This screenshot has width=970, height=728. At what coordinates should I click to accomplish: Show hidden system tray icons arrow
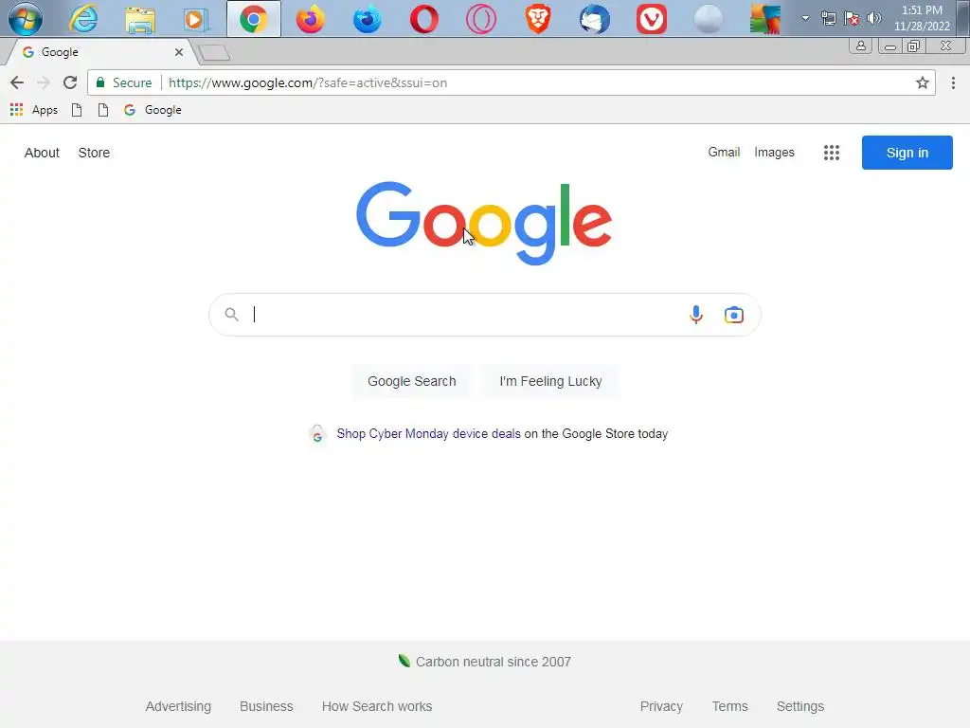[805, 18]
